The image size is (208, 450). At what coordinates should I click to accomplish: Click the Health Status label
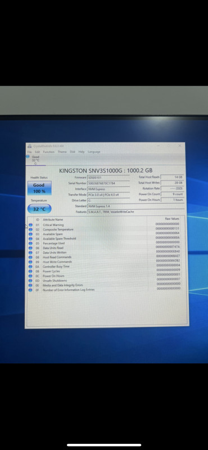point(39,178)
